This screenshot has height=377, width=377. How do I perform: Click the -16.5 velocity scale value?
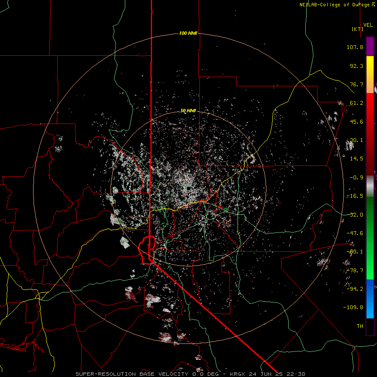355,196
